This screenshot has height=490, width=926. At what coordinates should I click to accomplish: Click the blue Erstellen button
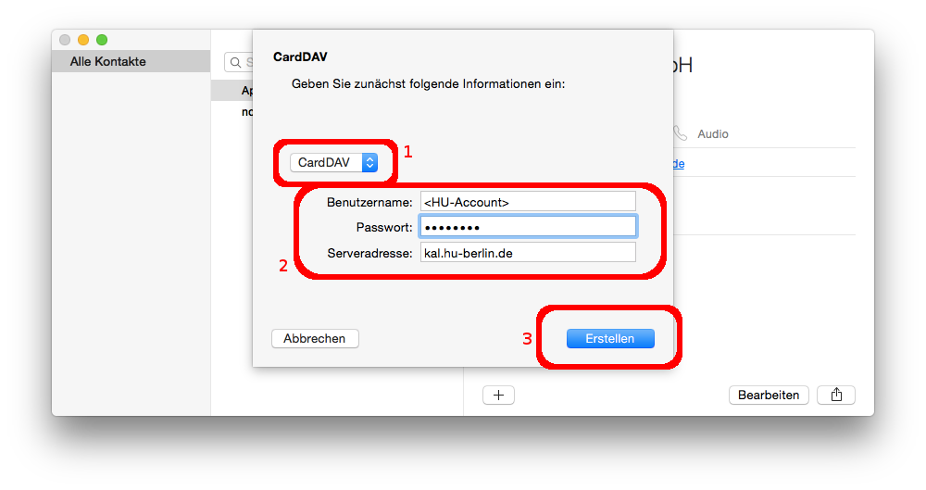[x=610, y=338]
